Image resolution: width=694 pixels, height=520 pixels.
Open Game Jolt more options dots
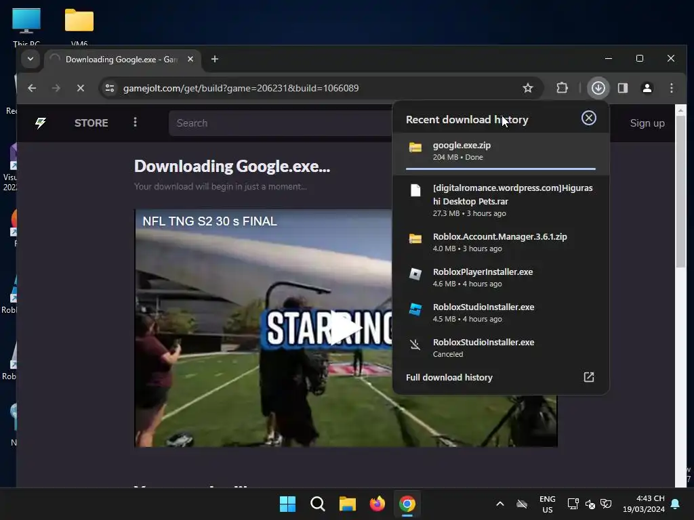coord(136,122)
